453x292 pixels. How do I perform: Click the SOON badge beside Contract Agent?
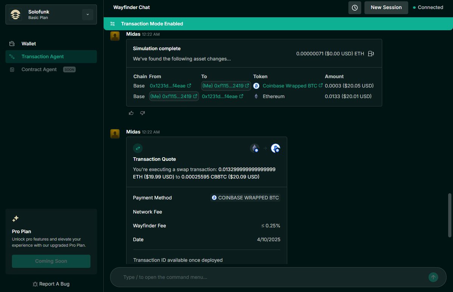pos(69,69)
